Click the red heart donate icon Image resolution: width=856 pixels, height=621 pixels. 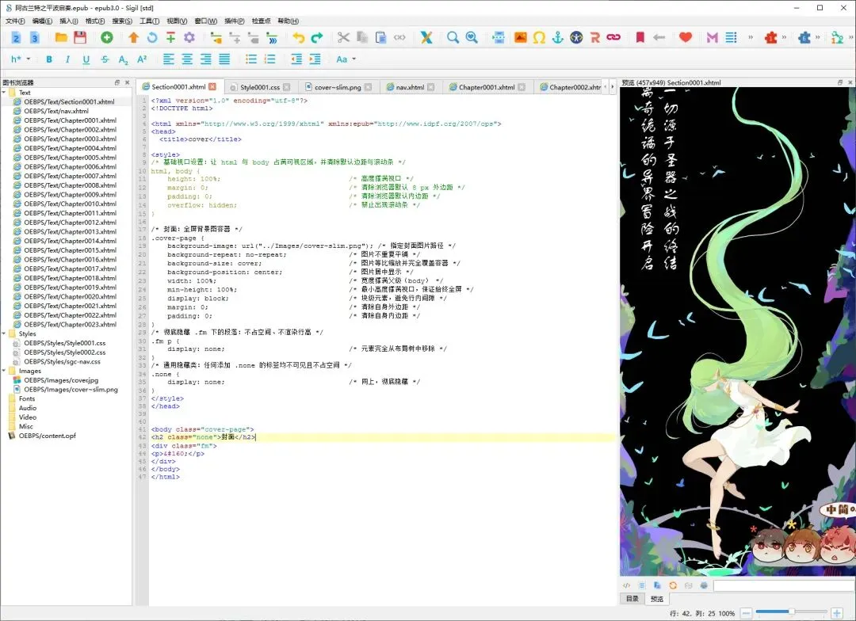pos(686,37)
